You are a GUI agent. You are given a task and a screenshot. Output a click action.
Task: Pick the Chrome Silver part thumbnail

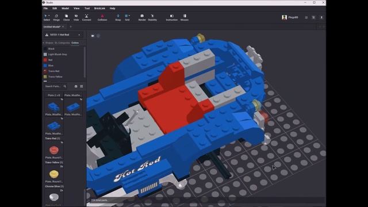point(53,198)
